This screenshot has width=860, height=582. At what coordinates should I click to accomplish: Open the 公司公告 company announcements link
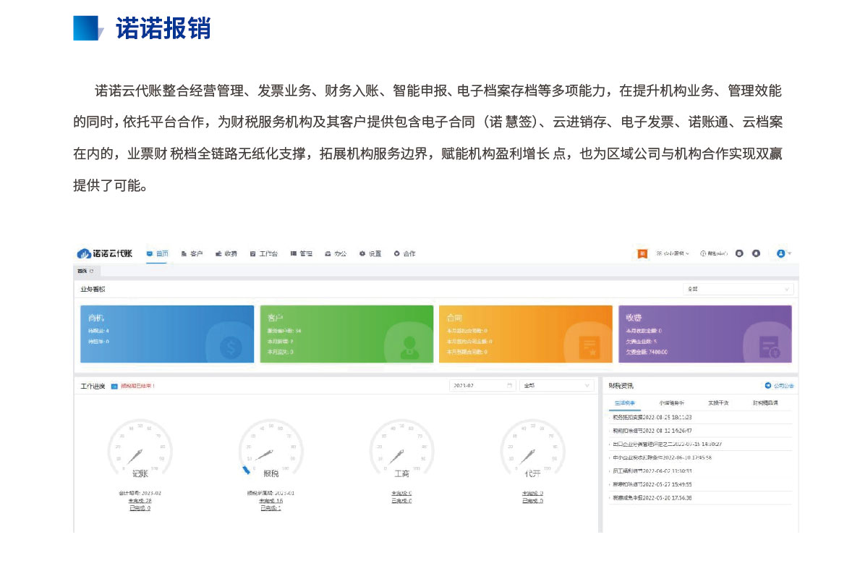tap(783, 386)
